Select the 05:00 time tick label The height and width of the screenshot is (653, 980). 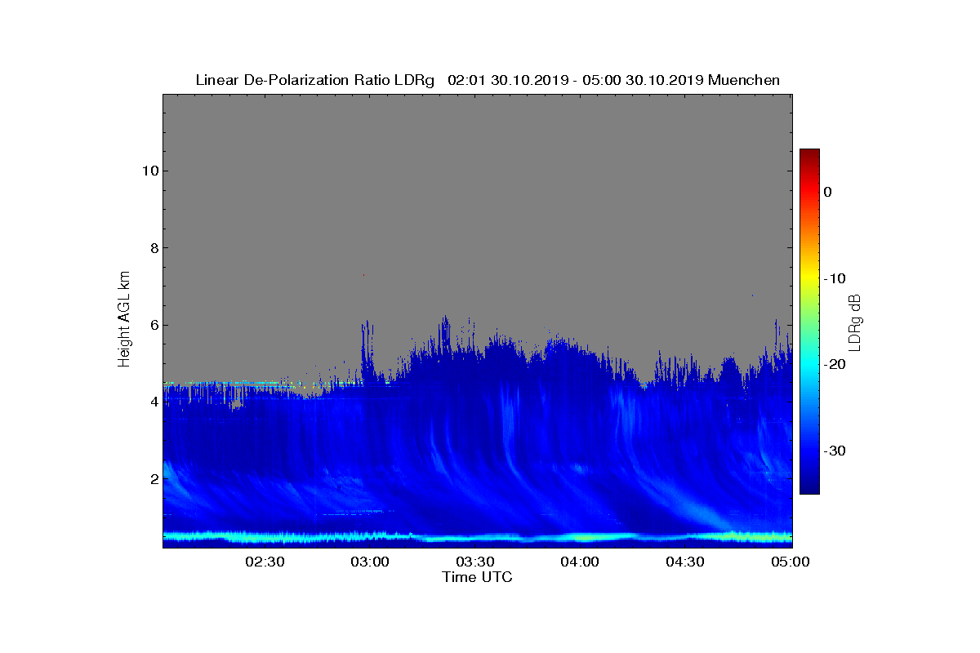[791, 562]
